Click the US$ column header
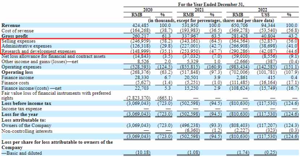 tap(265, 15)
